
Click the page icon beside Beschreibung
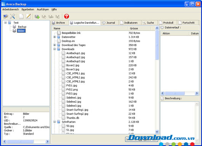pos(162,98)
